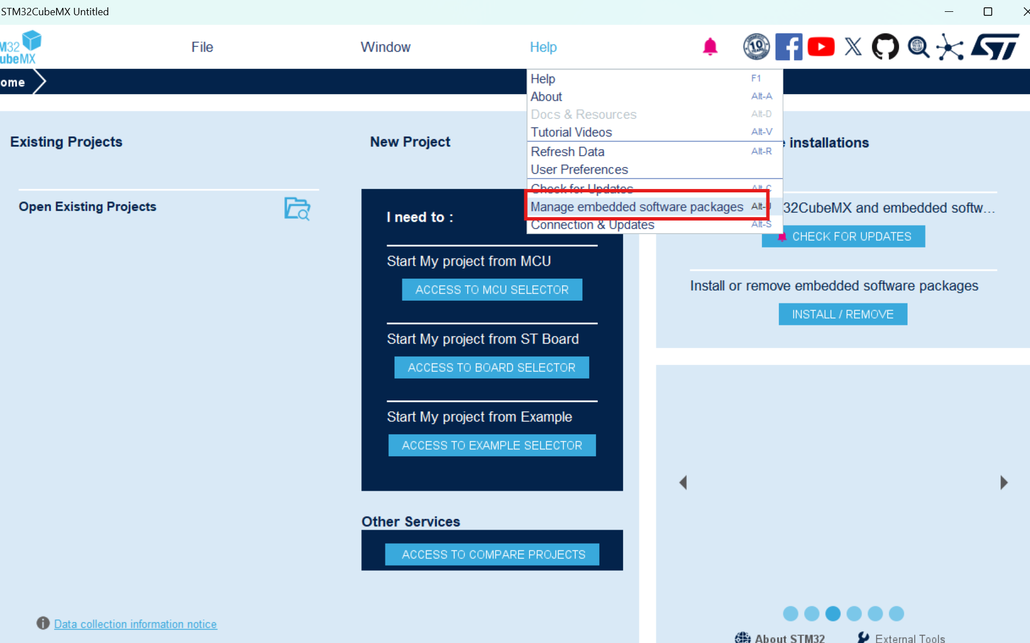
Task: Click the pink notification bell icon
Action: tap(710, 47)
